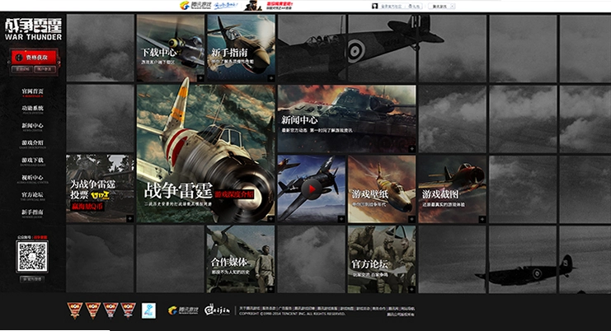Select 官网首页 in the sidebar menu
This screenshot has height=331, width=611.
coord(33,92)
